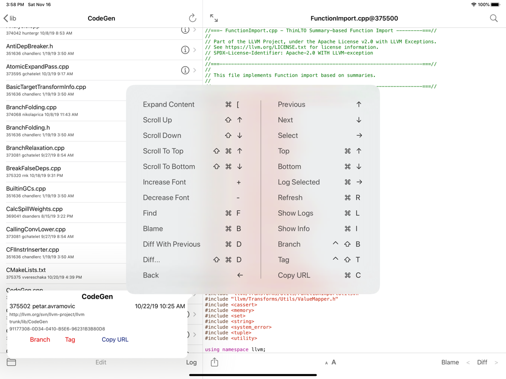Screen dimensions: 506x379
Task: Tap the llvm.org svn URL in popup
Action: [47, 314]
